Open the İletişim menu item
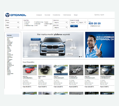Viewport: 119px width, 106px height. pyautogui.click(x=76, y=15)
